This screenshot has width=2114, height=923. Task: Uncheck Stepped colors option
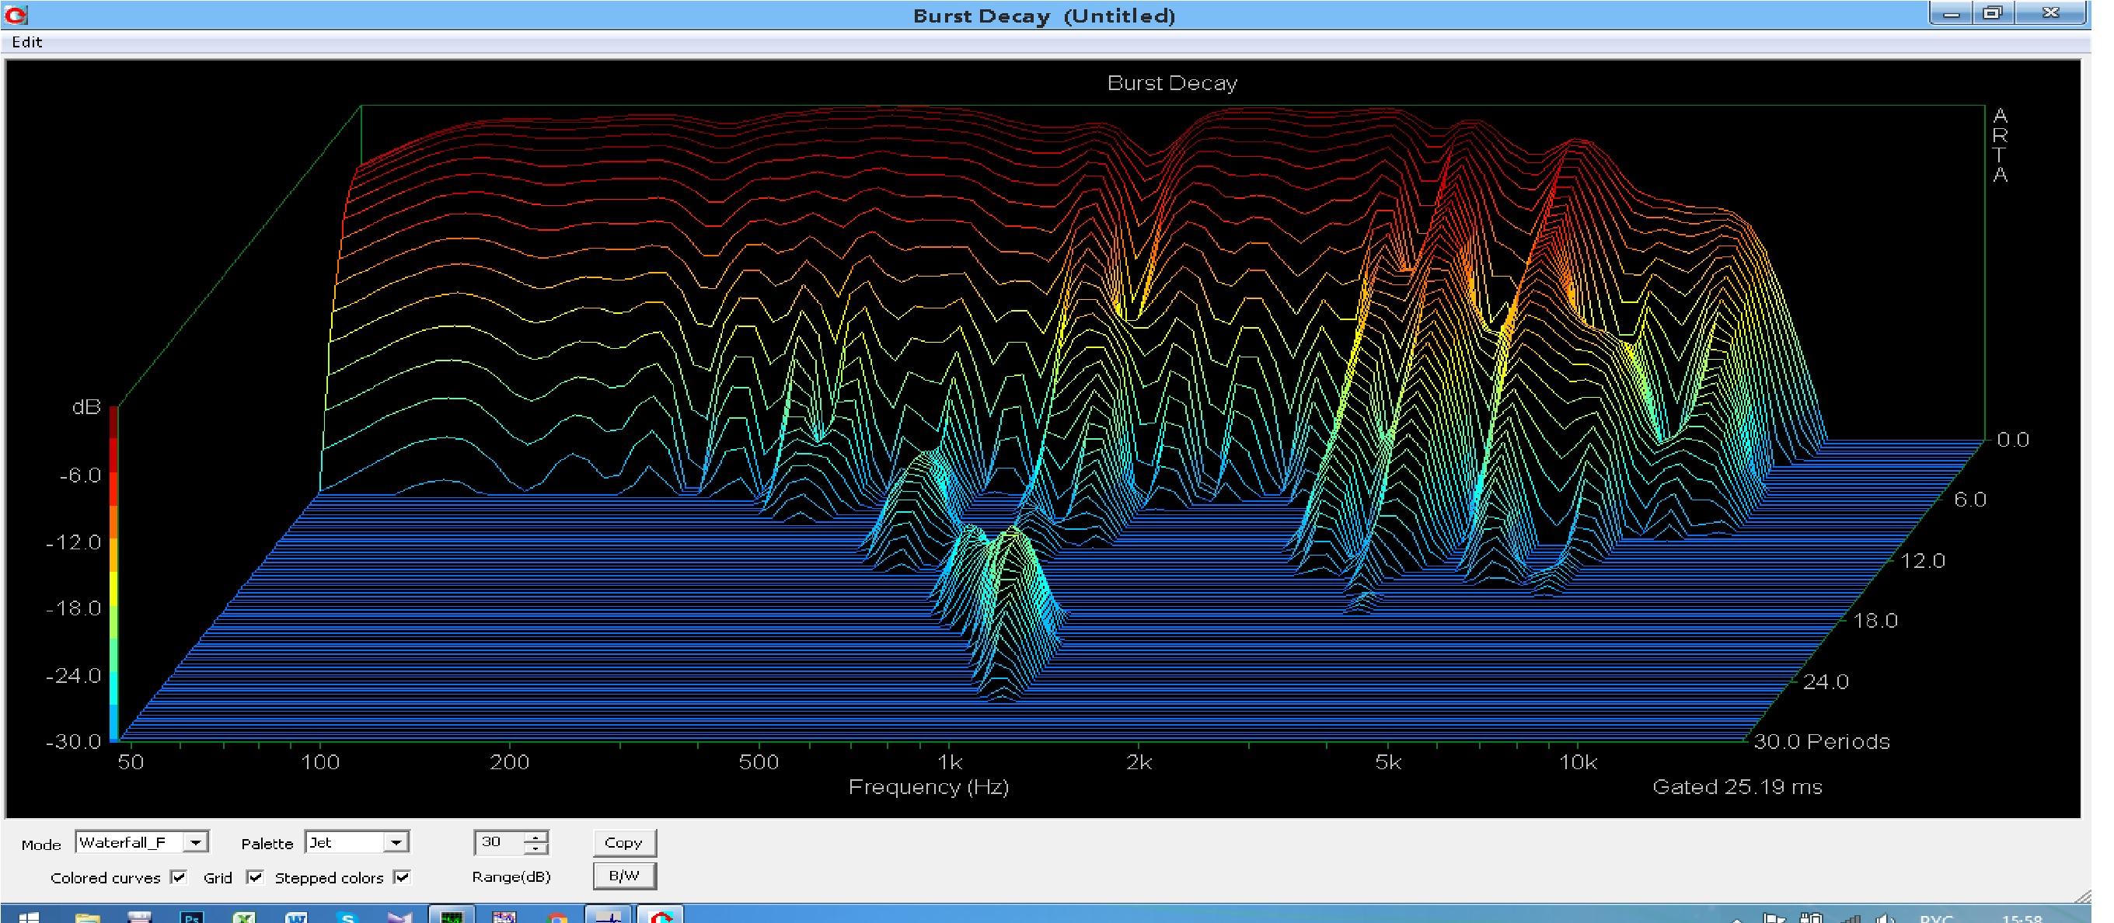pos(402,877)
